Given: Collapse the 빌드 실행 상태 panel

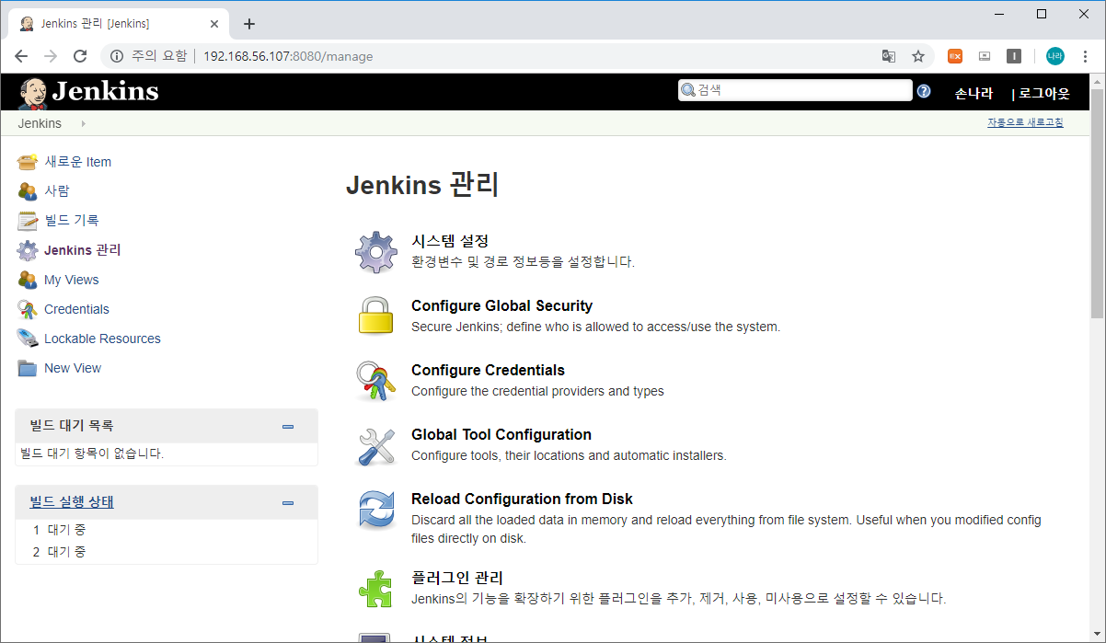Looking at the screenshot, I should click(x=288, y=502).
